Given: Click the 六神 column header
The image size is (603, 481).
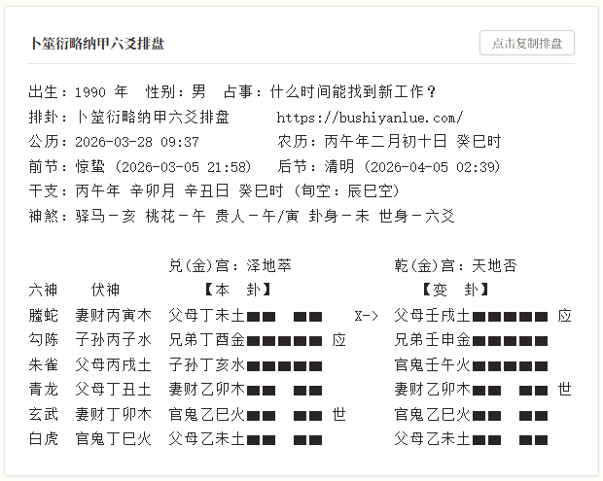Looking at the screenshot, I should click(44, 290).
